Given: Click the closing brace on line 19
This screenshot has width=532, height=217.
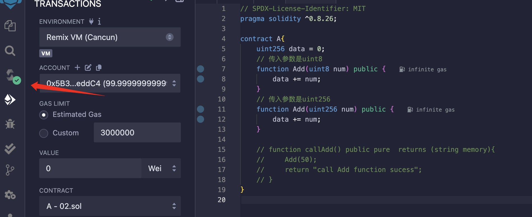Looking at the screenshot, I should [x=242, y=190].
